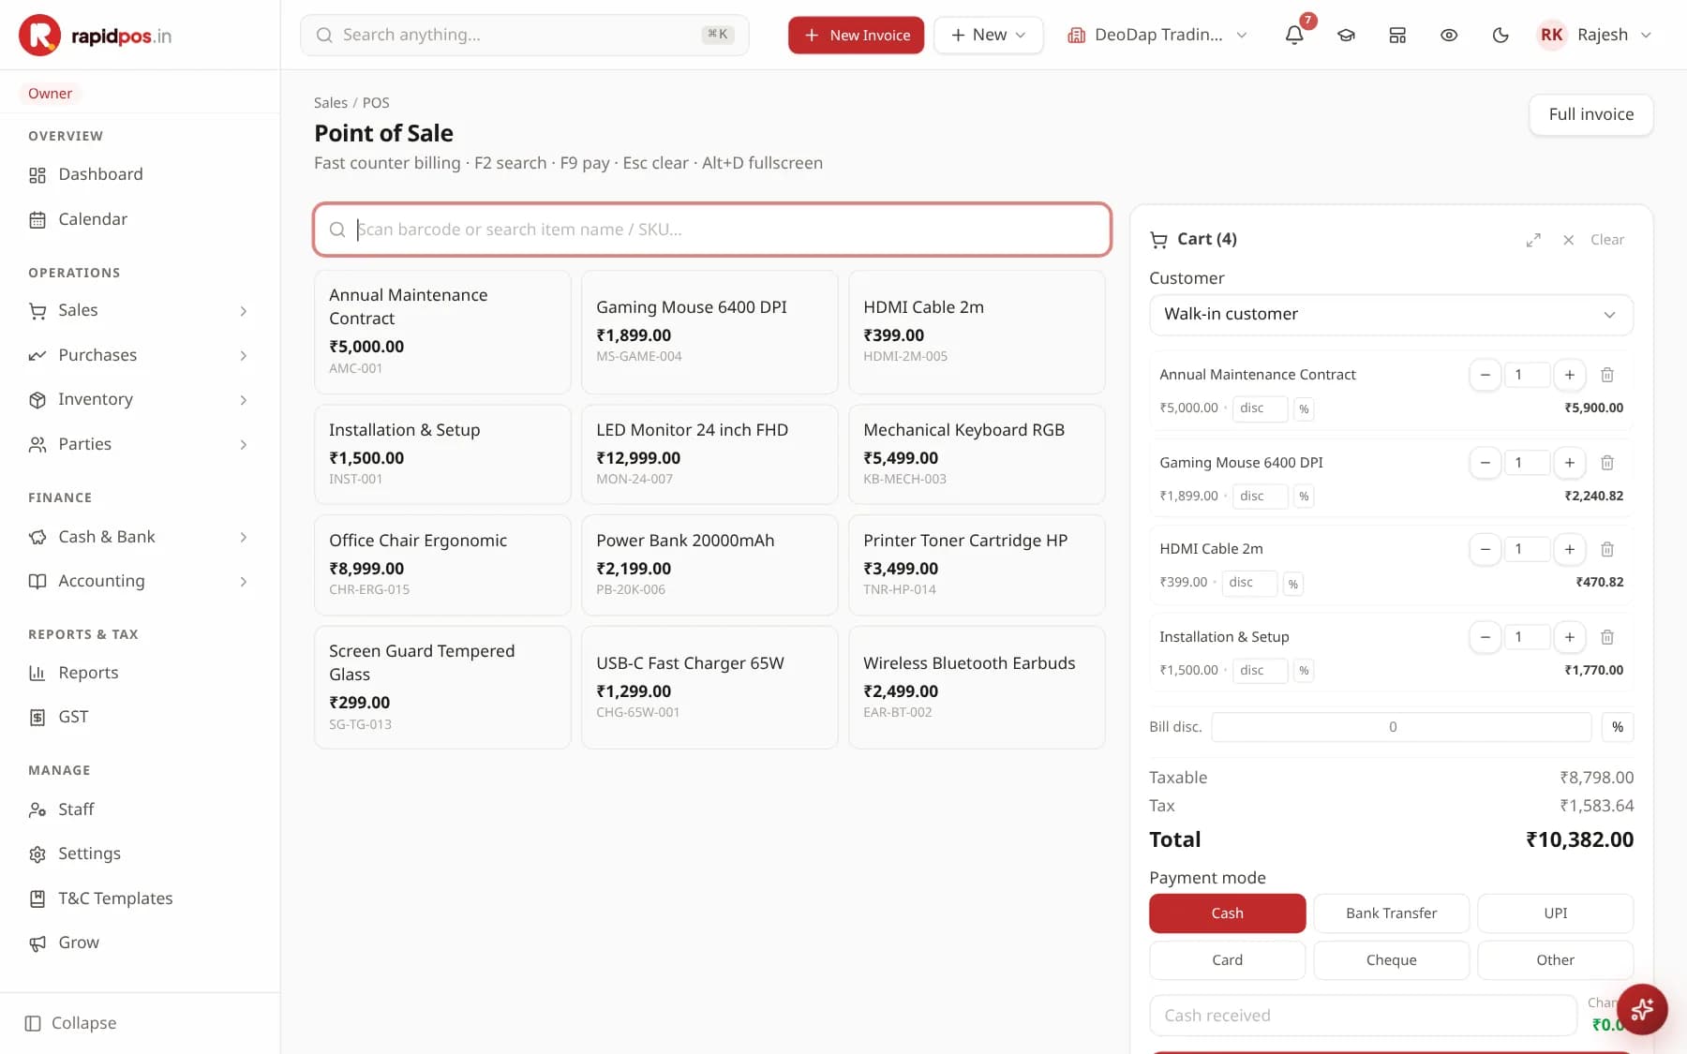Clear the cart
The image size is (1687, 1054).
pos(1606,240)
